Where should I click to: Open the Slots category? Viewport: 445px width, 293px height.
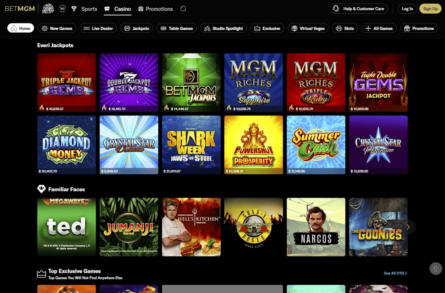click(x=345, y=28)
